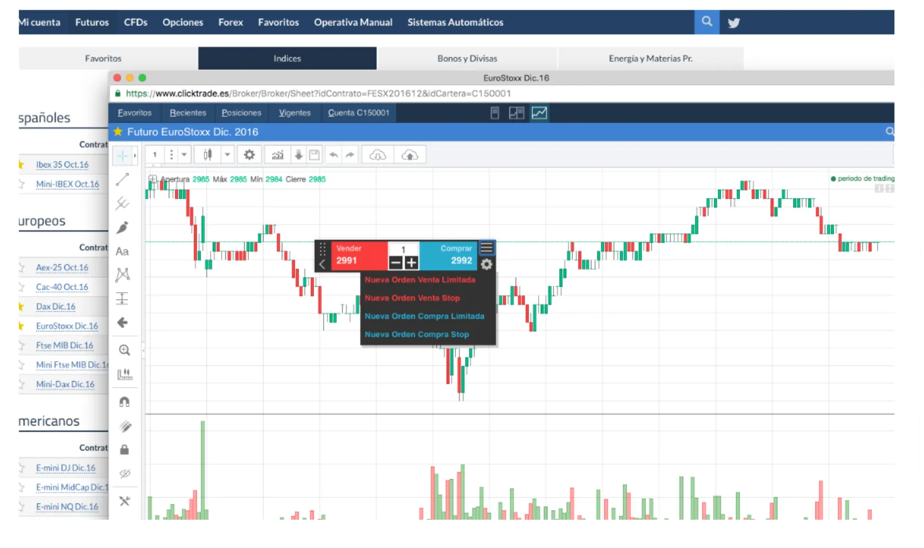924x548 pixels.
Task: Choose Nueva Orden Venta Limitada
Action: [x=420, y=280]
